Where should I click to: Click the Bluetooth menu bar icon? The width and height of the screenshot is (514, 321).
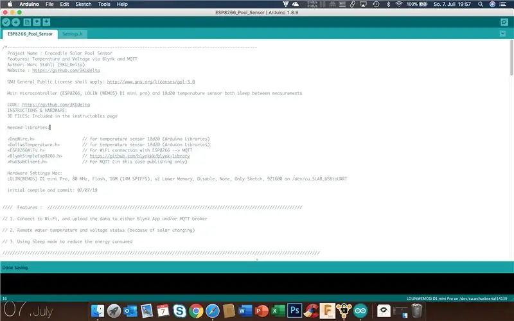point(388,4)
